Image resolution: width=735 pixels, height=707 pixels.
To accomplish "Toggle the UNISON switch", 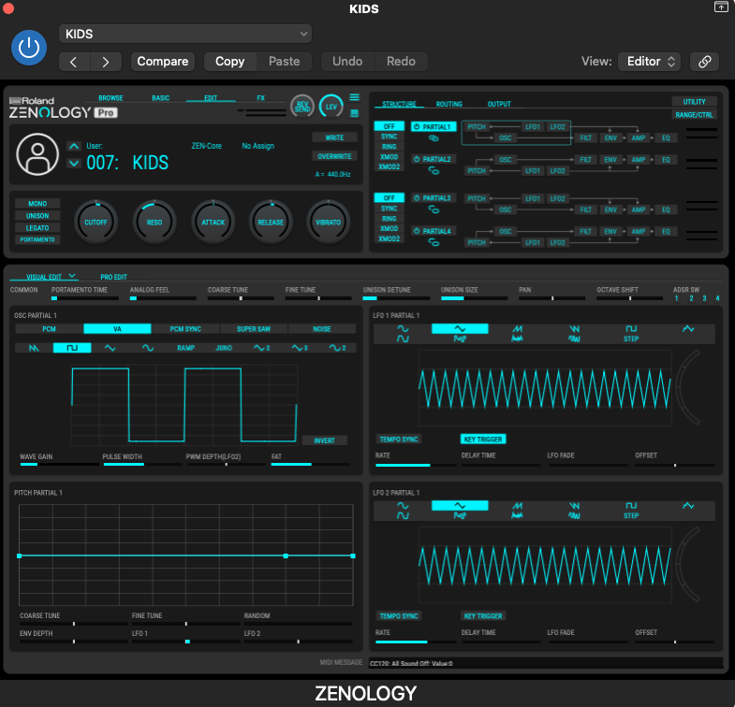I will click(37, 216).
